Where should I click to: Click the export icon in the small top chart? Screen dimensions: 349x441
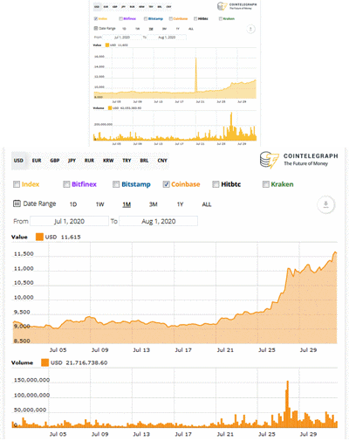pos(250,29)
